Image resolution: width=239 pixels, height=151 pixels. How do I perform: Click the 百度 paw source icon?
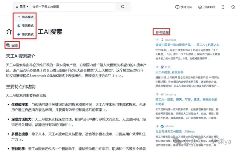[x=162, y=67]
